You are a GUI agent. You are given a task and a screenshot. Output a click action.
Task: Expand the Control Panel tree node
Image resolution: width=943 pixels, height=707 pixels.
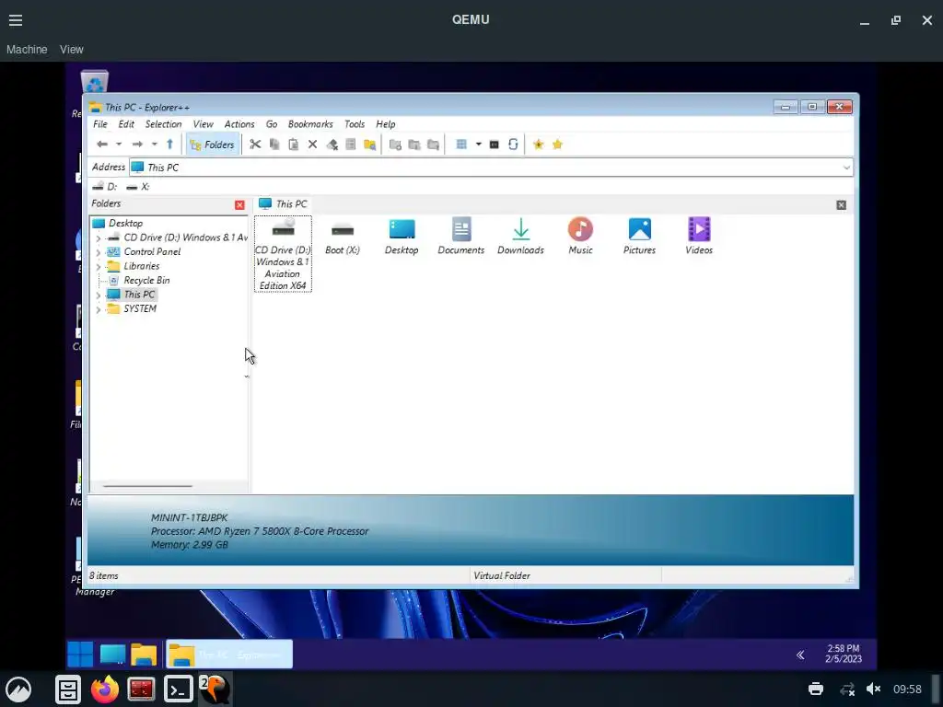pos(99,252)
